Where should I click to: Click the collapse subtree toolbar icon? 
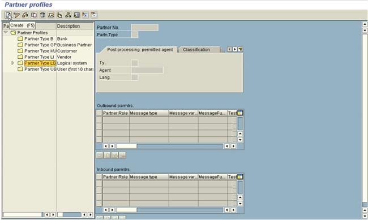click(94, 15)
